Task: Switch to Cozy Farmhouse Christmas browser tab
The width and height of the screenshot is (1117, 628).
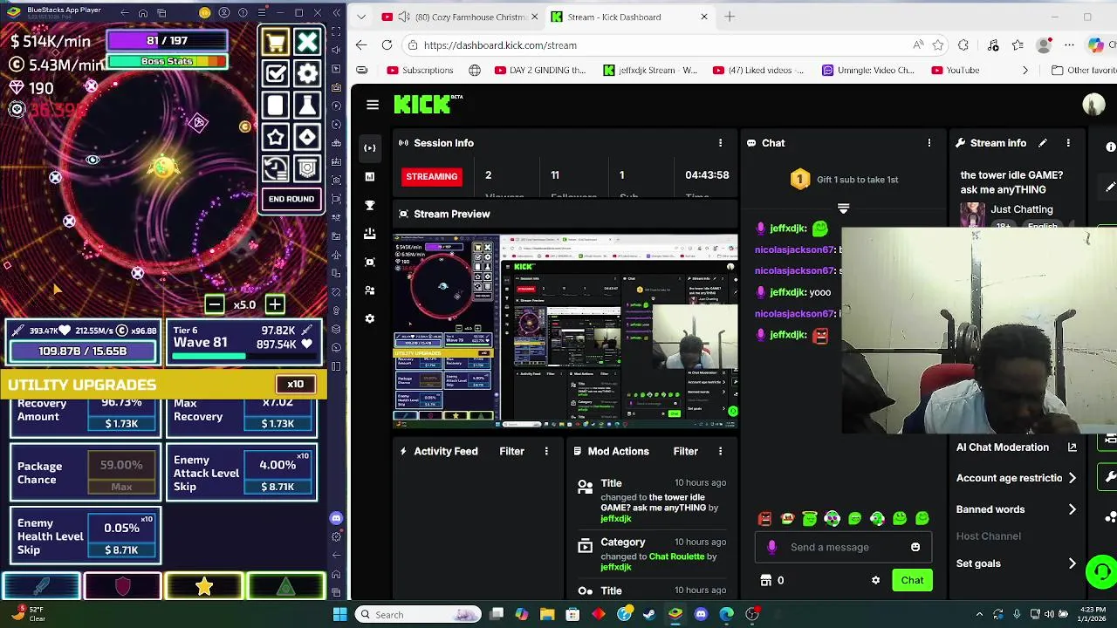Action: (461, 17)
